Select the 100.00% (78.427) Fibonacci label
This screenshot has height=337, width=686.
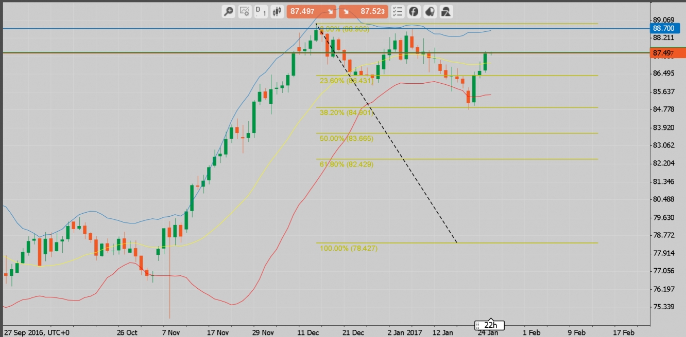(349, 248)
